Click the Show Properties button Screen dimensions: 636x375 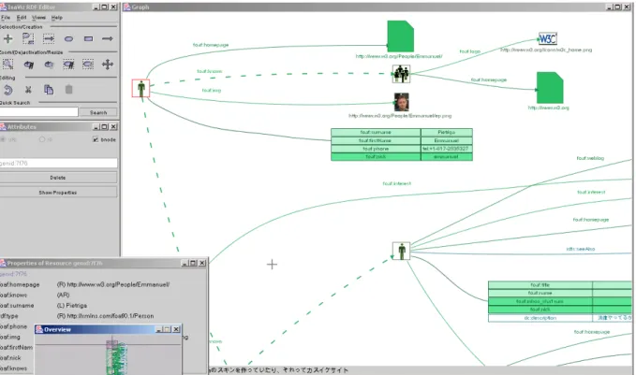pyautogui.click(x=58, y=193)
